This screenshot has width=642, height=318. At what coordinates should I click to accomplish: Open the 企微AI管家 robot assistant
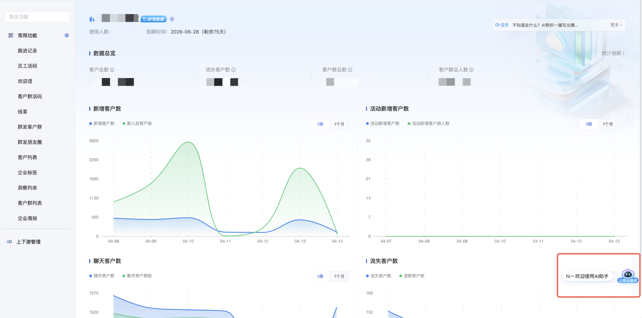coord(628,276)
